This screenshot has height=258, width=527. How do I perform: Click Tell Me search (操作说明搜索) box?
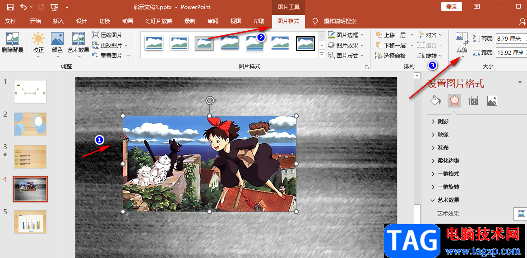click(x=340, y=21)
